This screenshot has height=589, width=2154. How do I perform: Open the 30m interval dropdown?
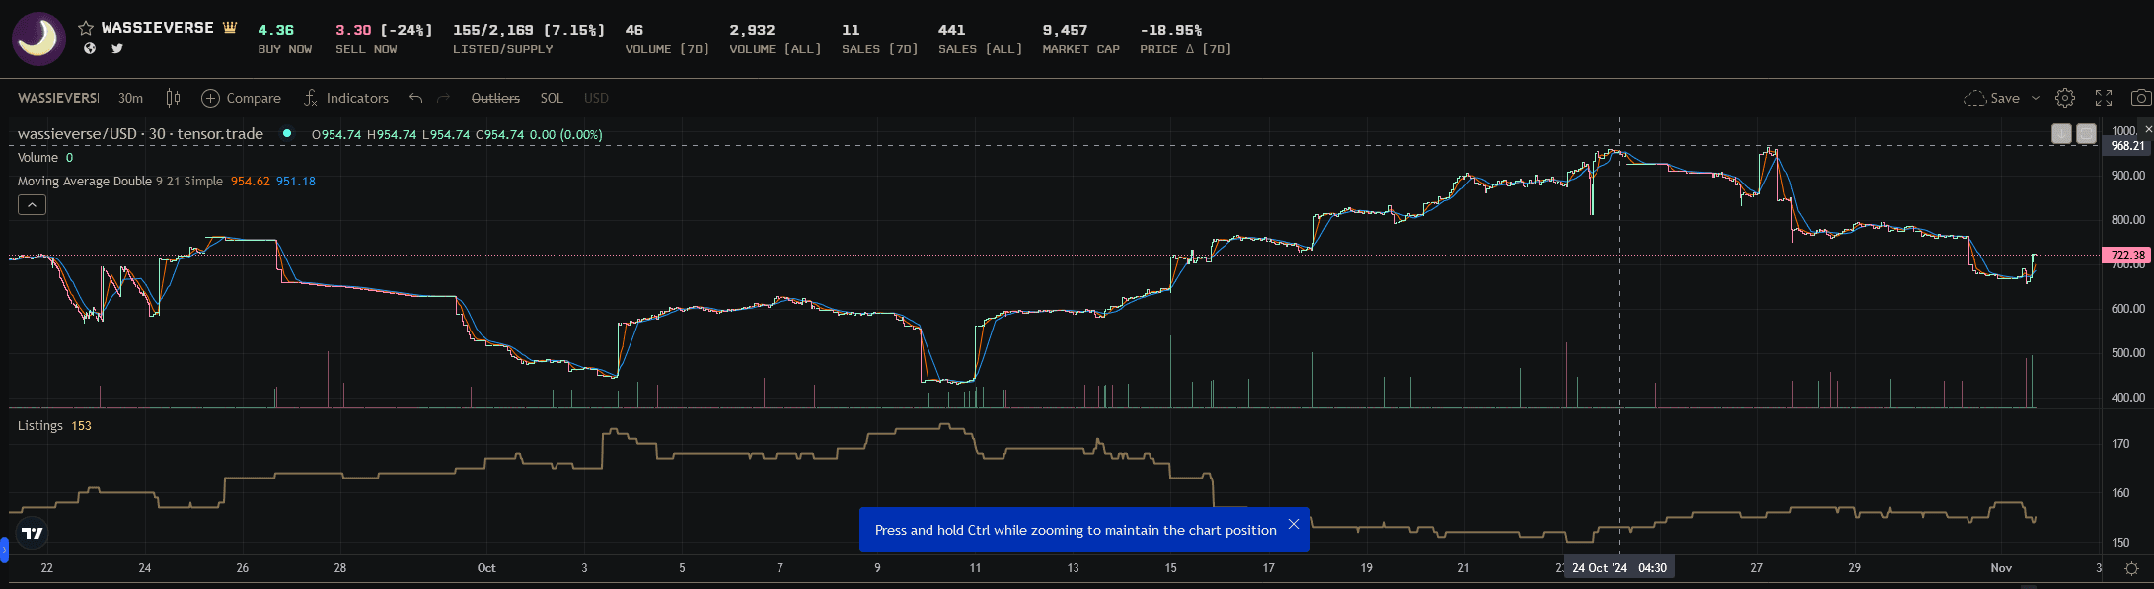coord(130,98)
